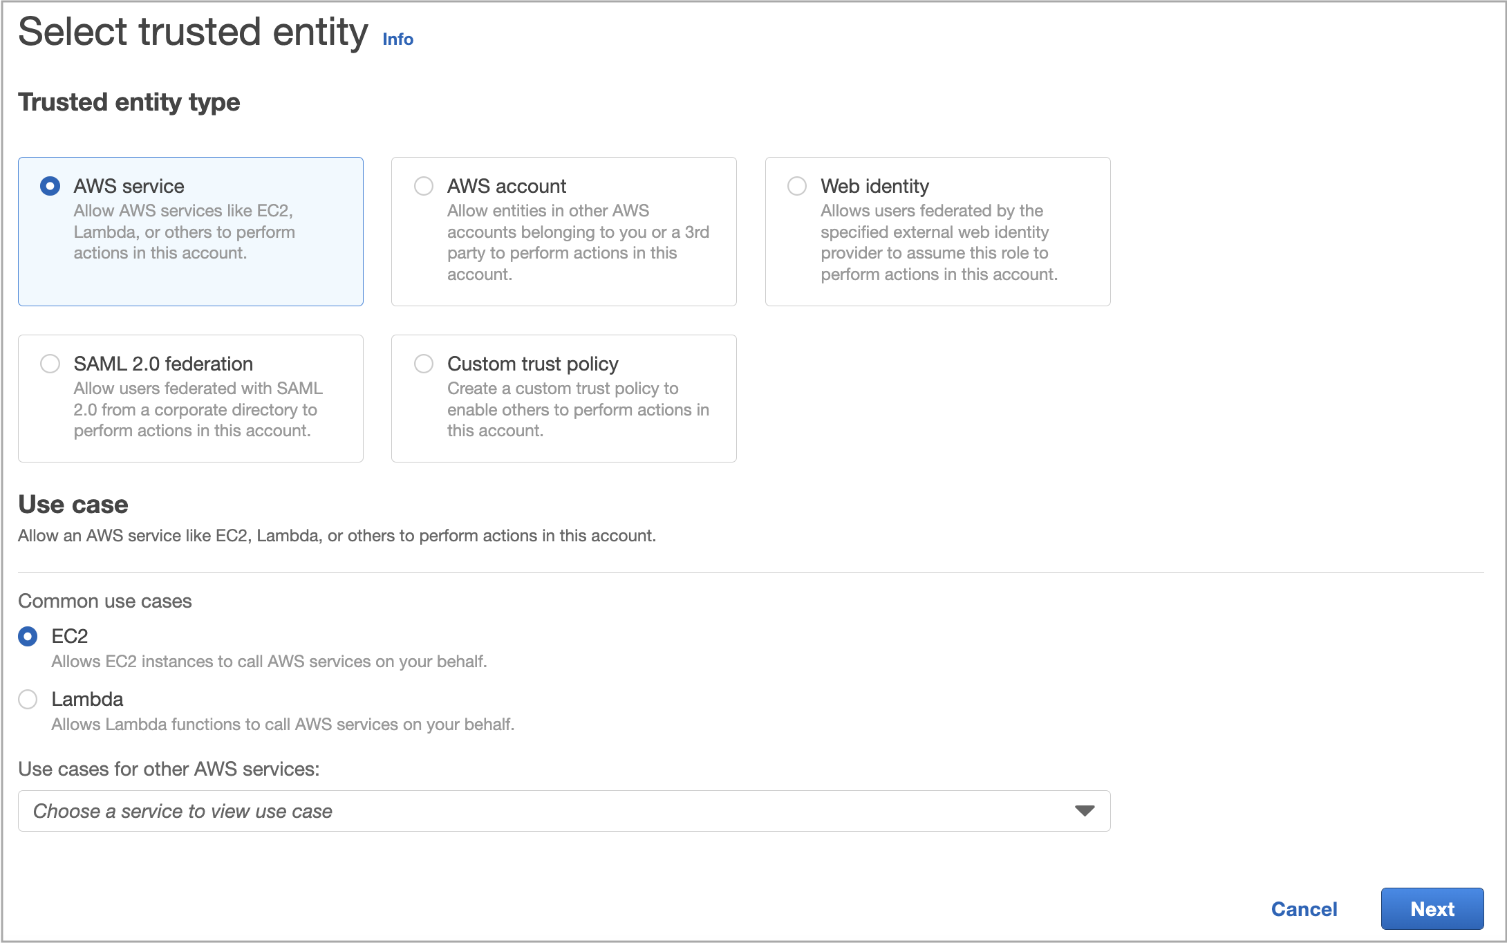Click the Custom trust policy card

click(563, 399)
